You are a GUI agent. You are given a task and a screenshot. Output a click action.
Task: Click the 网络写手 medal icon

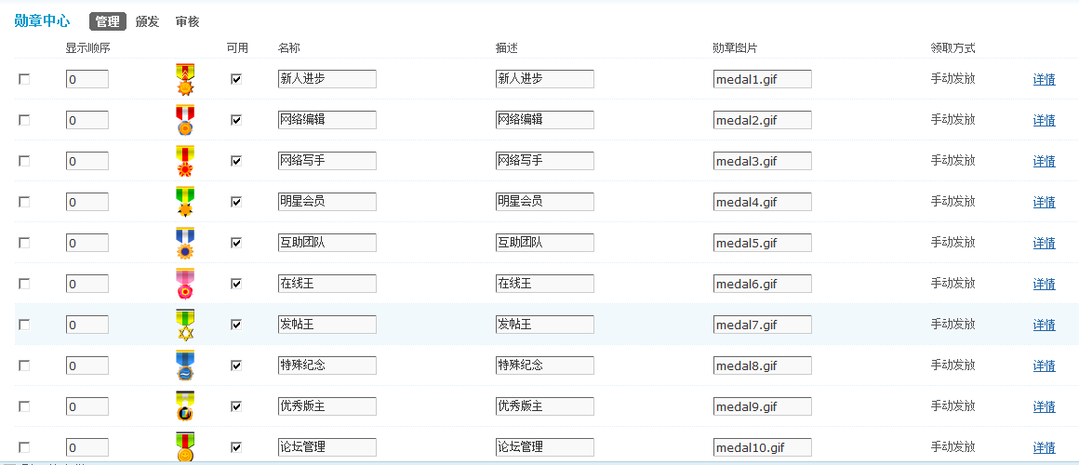(x=185, y=161)
